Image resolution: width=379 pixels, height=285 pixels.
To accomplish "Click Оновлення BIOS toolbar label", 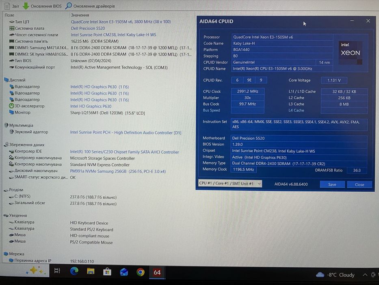I will click(x=46, y=6).
